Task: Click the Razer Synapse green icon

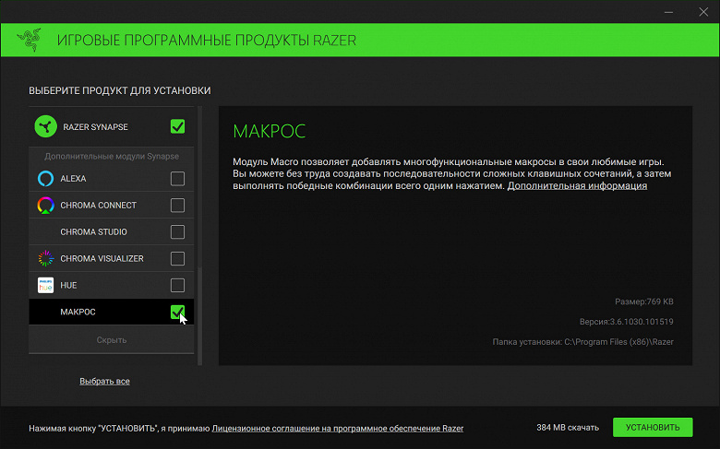Action: 45,126
